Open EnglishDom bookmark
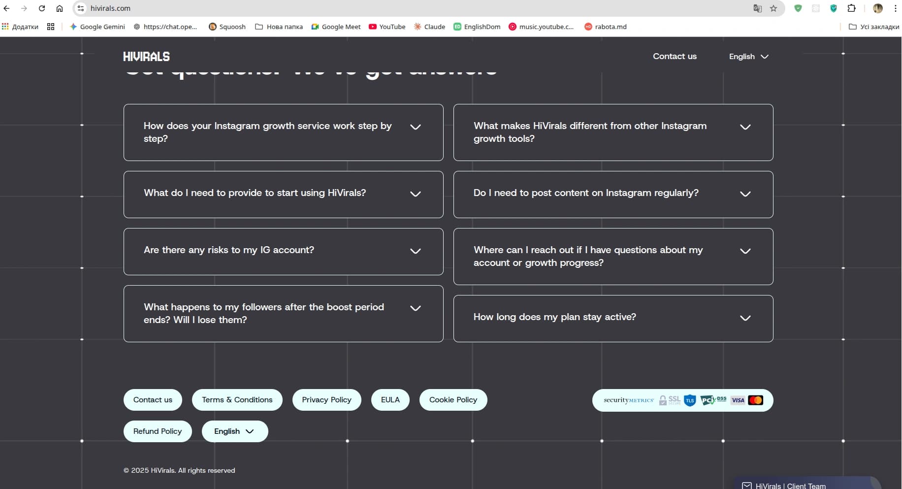 (477, 27)
